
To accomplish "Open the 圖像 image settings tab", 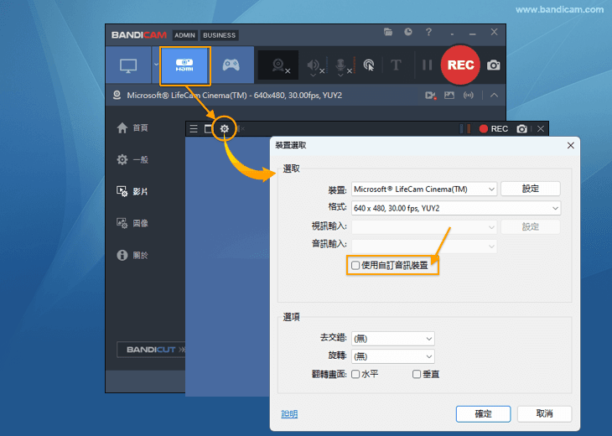I will [132, 223].
